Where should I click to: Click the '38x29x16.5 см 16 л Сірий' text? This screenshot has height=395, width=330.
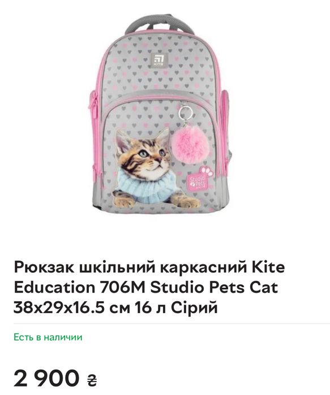pyautogui.click(x=115, y=307)
